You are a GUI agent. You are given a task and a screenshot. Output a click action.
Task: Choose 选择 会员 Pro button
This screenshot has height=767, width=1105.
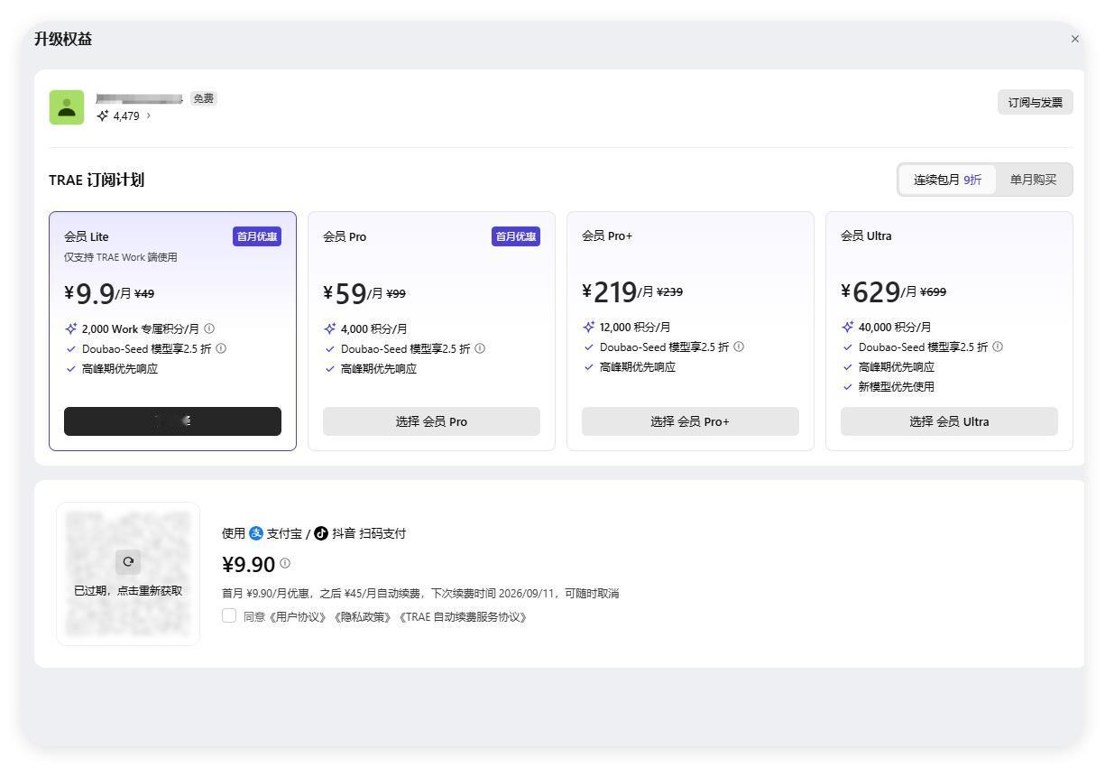[431, 421]
